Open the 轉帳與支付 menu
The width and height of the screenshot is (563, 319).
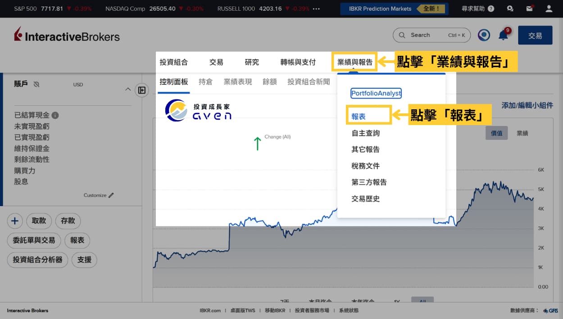298,62
